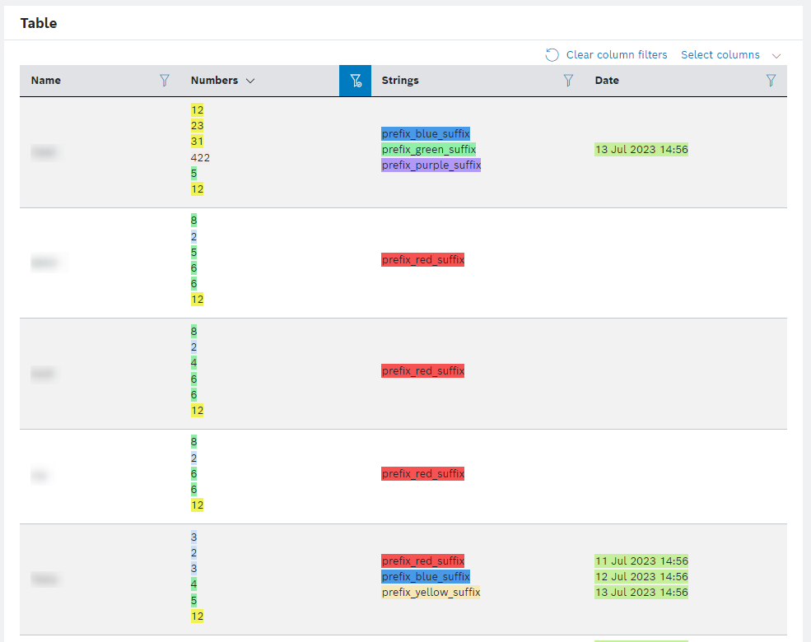Open the Select columns dropdown

tap(720, 55)
